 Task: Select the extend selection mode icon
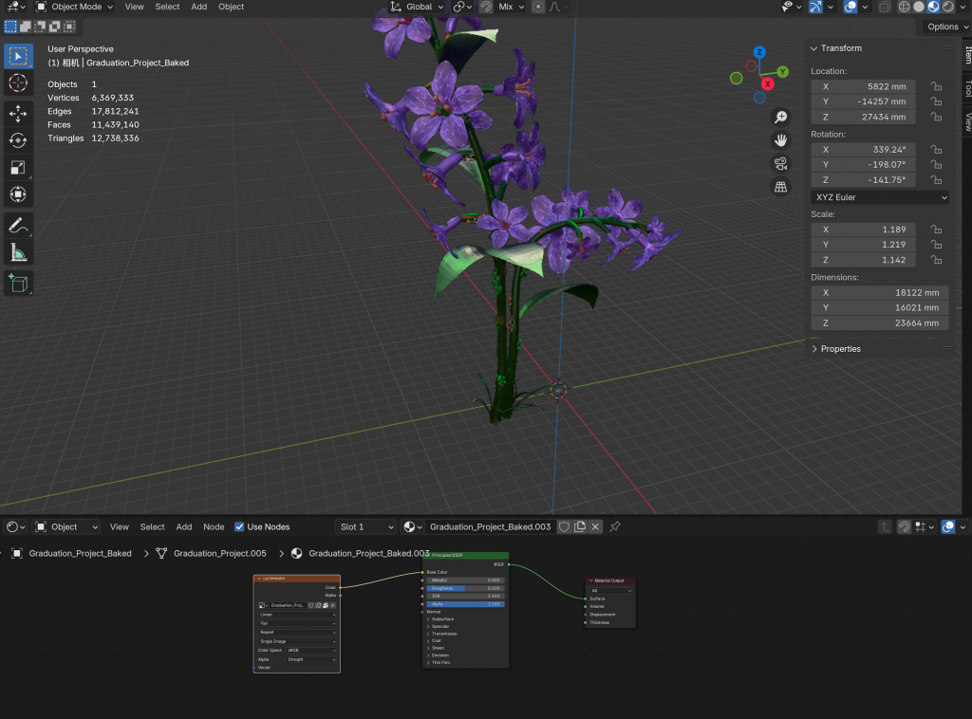26,27
